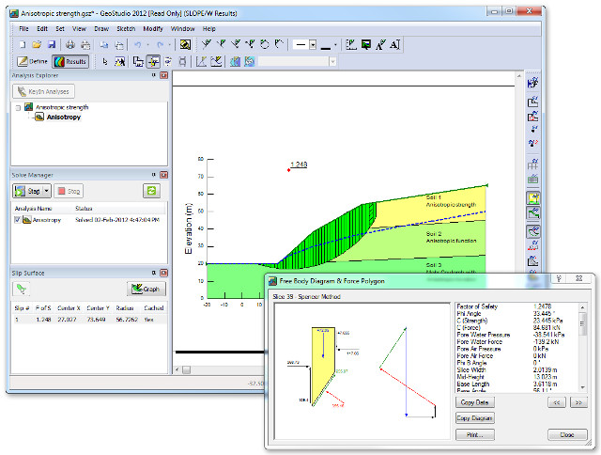This screenshot has height=455, width=601.
Task: Click the Undo arrow icon
Action: 137,45
